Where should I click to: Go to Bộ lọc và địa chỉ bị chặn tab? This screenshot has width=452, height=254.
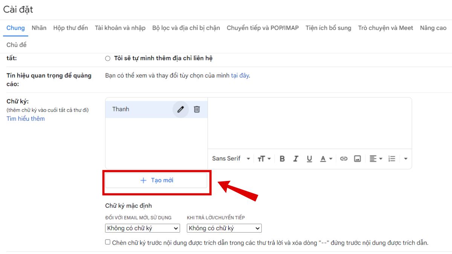[186, 28]
